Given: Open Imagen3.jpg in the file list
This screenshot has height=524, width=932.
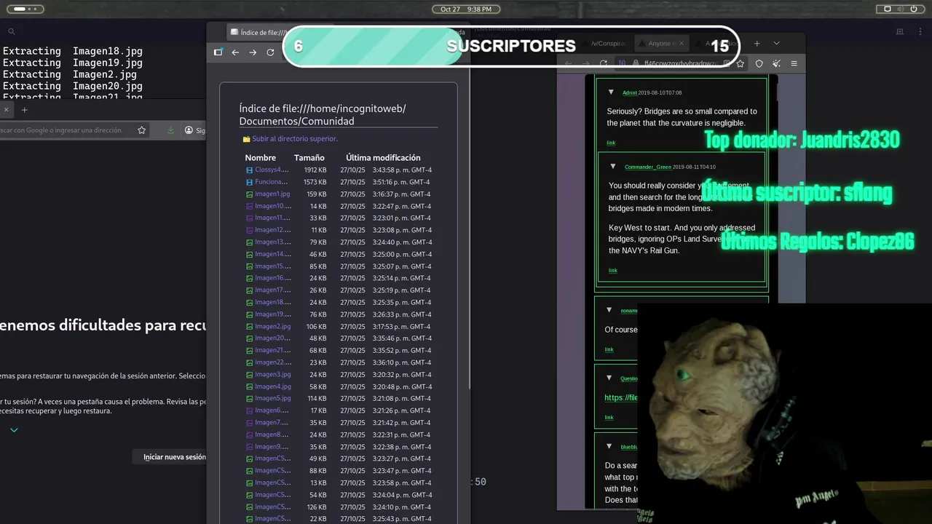Looking at the screenshot, I should [272, 375].
